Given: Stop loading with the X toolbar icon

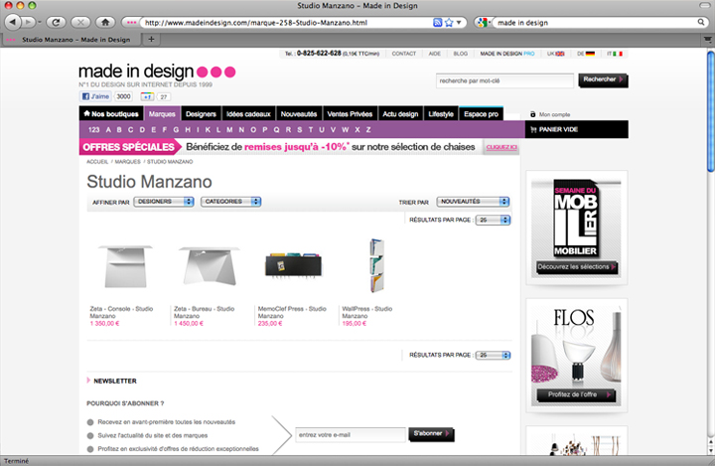Looking at the screenshot, I should (x=80, y=22).
